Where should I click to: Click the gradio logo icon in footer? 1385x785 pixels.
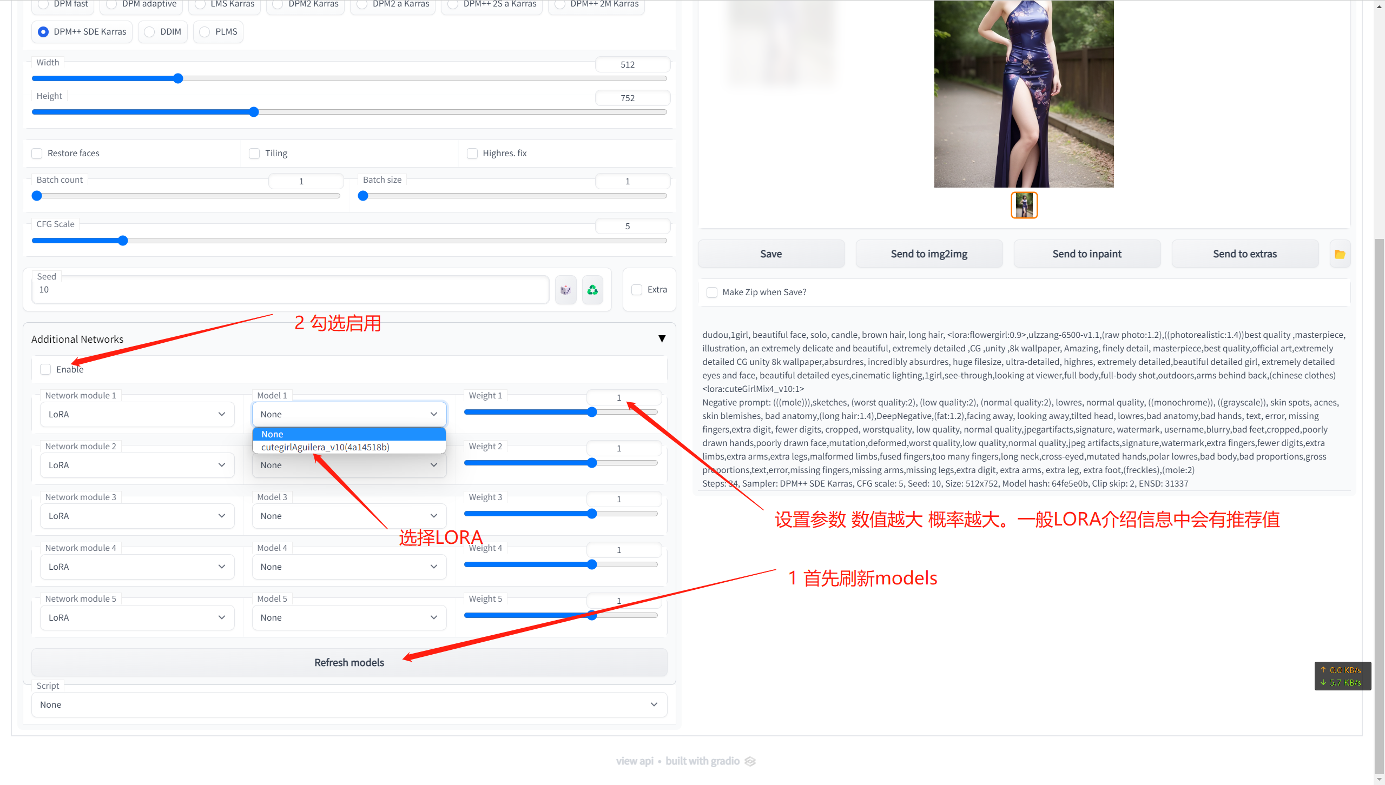(750, 761)
